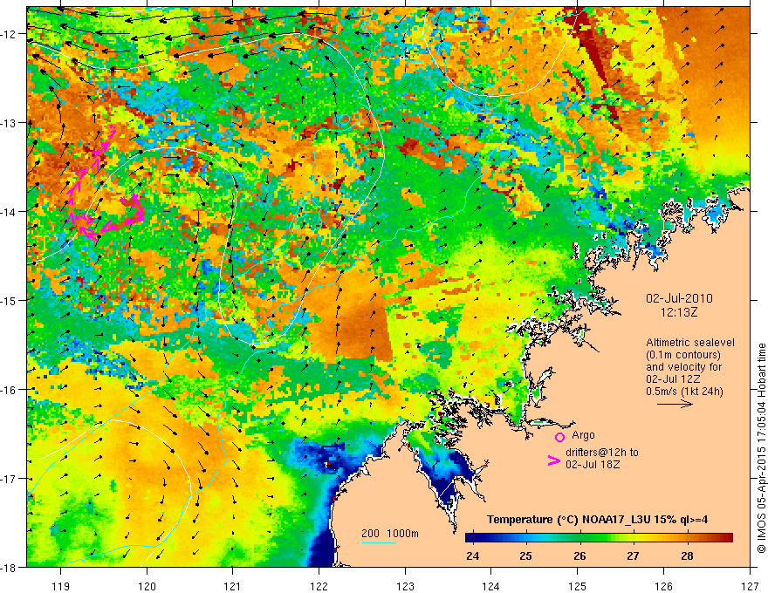768x593 pixels.
Task: Click the 24 value on the temperature scale
Action: (x=473, y=556)
